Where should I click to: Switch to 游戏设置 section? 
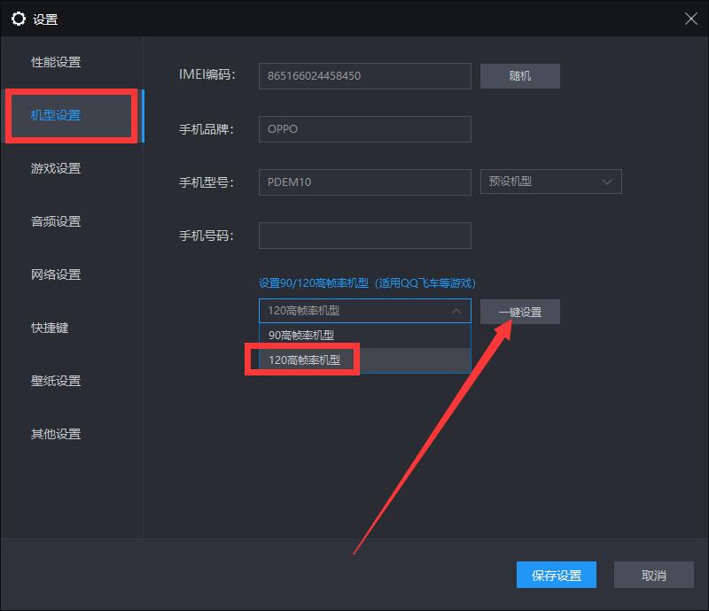click(x=56, y=168)
